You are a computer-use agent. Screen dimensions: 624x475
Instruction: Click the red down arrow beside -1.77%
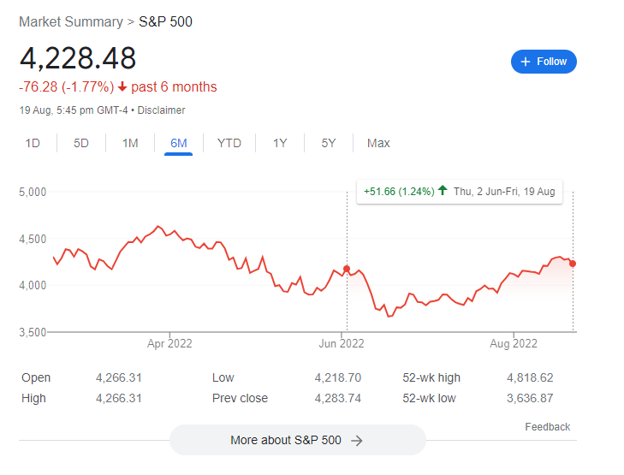pos(122,86)
